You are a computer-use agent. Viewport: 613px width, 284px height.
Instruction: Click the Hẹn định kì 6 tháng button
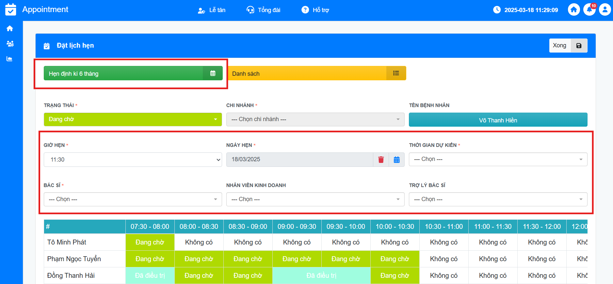(123, 73)
